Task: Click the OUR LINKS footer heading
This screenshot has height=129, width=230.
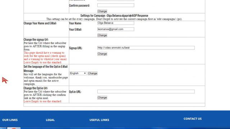Action: coord(10,120)
